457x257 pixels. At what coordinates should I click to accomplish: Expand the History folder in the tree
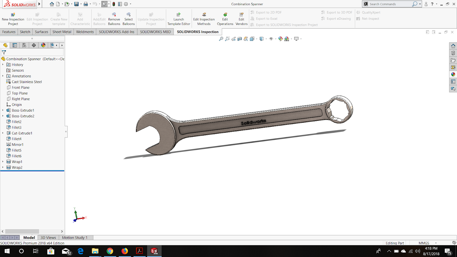(x=3, y=65)
